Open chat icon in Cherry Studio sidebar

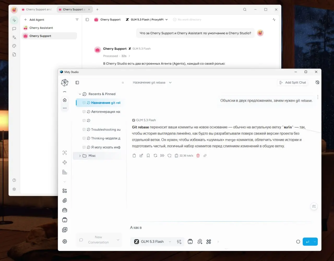click(x=14, y=29)
